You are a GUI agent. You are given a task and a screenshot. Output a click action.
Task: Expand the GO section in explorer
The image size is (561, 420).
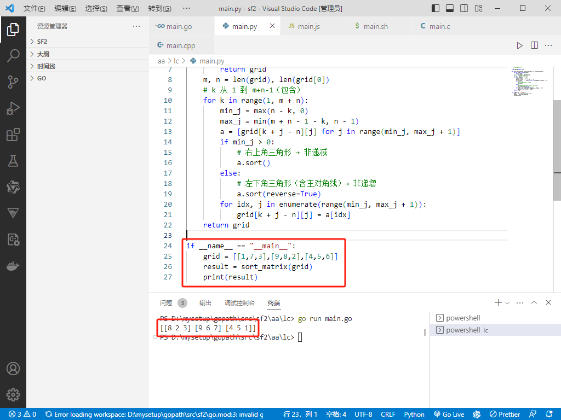88,78
